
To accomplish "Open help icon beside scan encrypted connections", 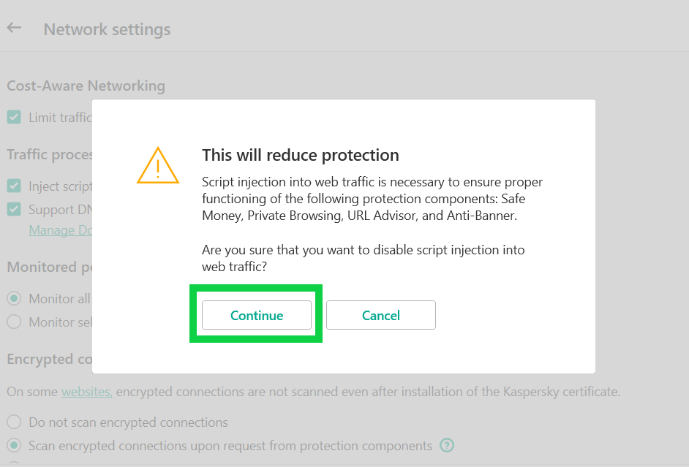I will click(x=447, y=445).
